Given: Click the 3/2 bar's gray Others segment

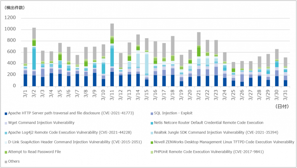Looking at the screenshot, I should pos(34,33).
